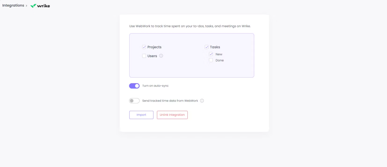Click "Send tracked time data from WebWork" text
387x167 pixels.
coord(170,101)
